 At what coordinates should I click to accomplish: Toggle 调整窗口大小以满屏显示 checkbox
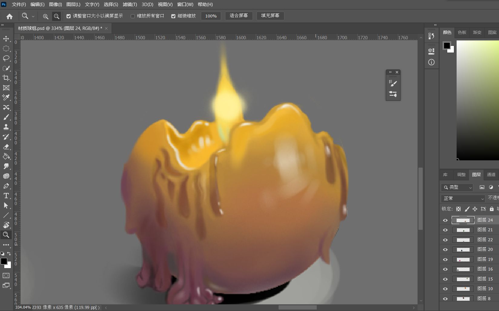pos(68,16)
